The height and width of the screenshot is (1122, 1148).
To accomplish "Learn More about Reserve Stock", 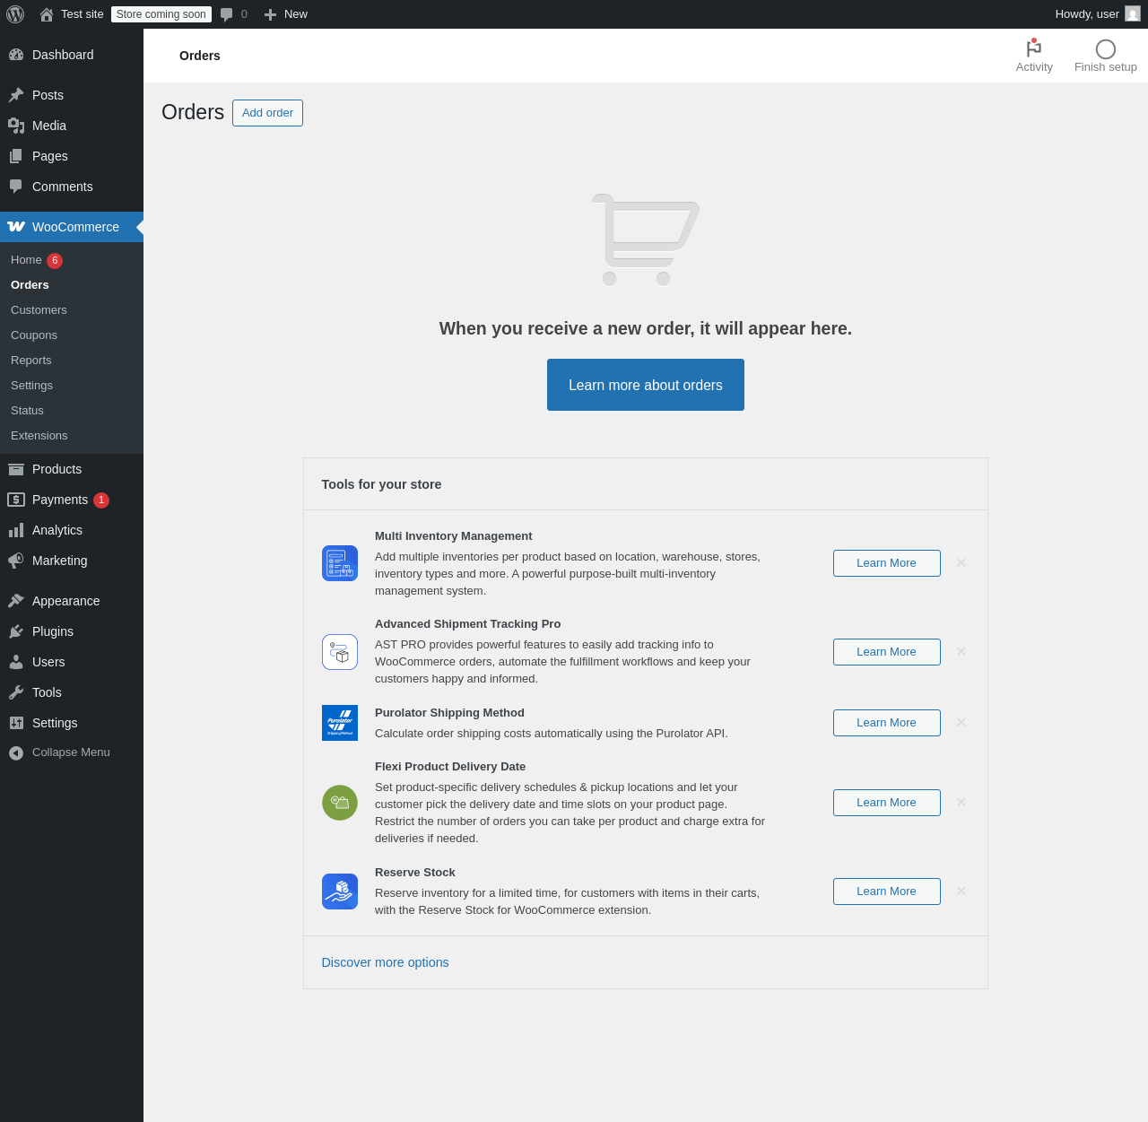I will [x=886, y=892].
